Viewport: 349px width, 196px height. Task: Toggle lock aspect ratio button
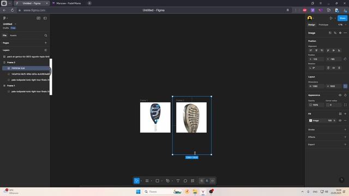pyautogui.click(x=345, y=86)
